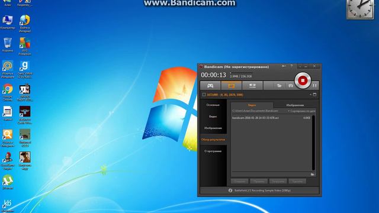Open the orange magnifier search desktop shortcut
379x213 pixels.
(8, 138)
